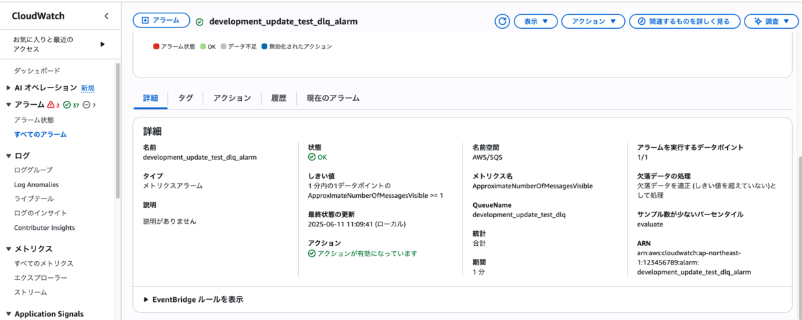Collapse the アラーム sidebar section
Viewport: 802px width, 320px height.
point(8,105)
